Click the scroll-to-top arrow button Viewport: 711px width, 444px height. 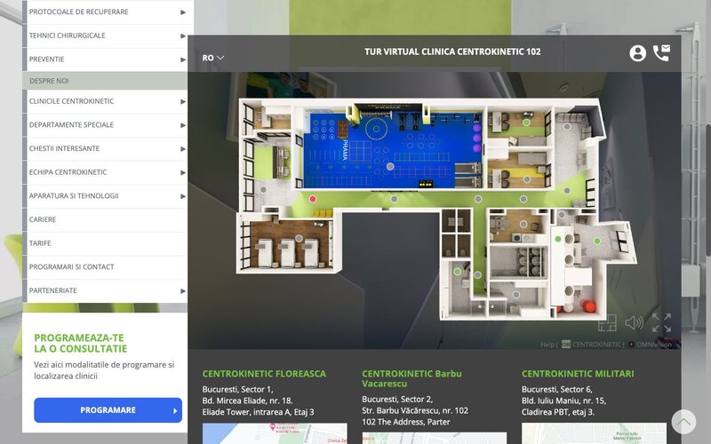coord(683,422)
